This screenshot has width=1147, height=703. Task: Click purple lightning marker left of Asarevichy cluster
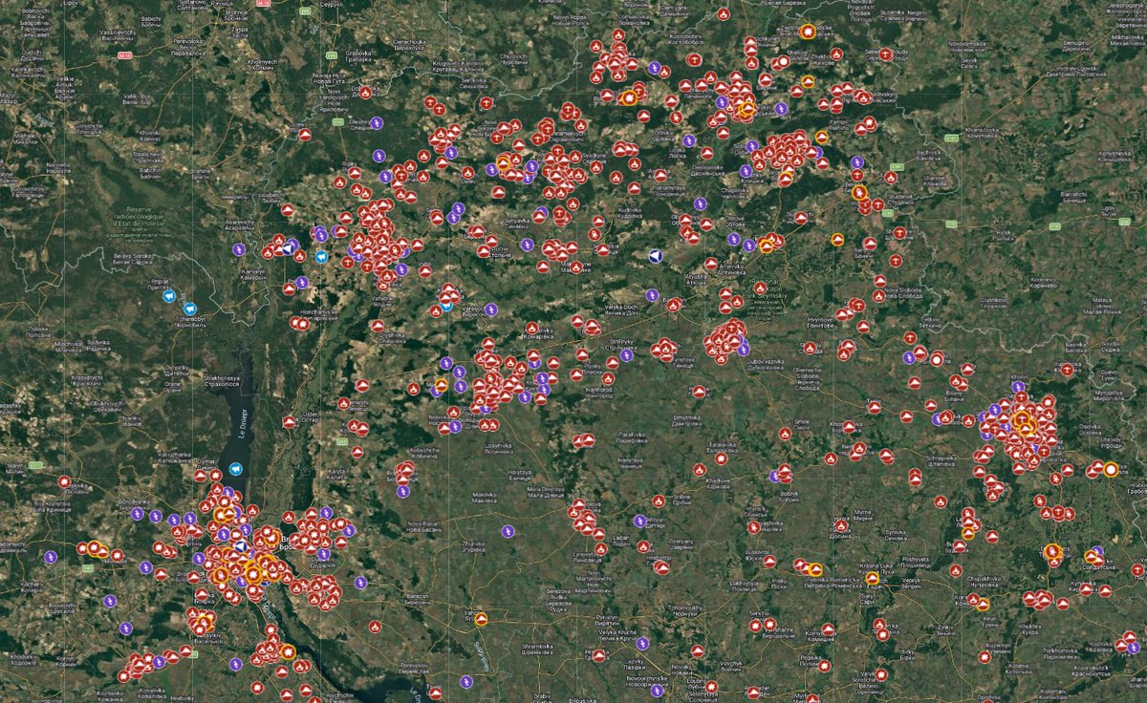coord(238,249)
